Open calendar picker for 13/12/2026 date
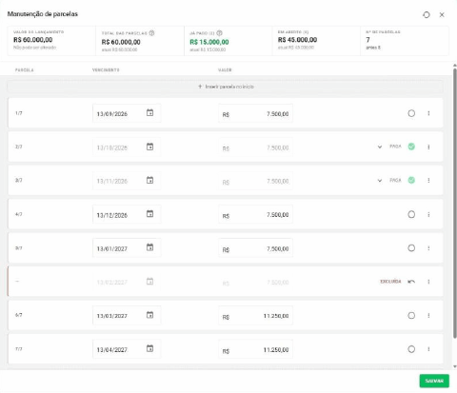Viewport: 457px width, 393px height. (x=149, y=214)
